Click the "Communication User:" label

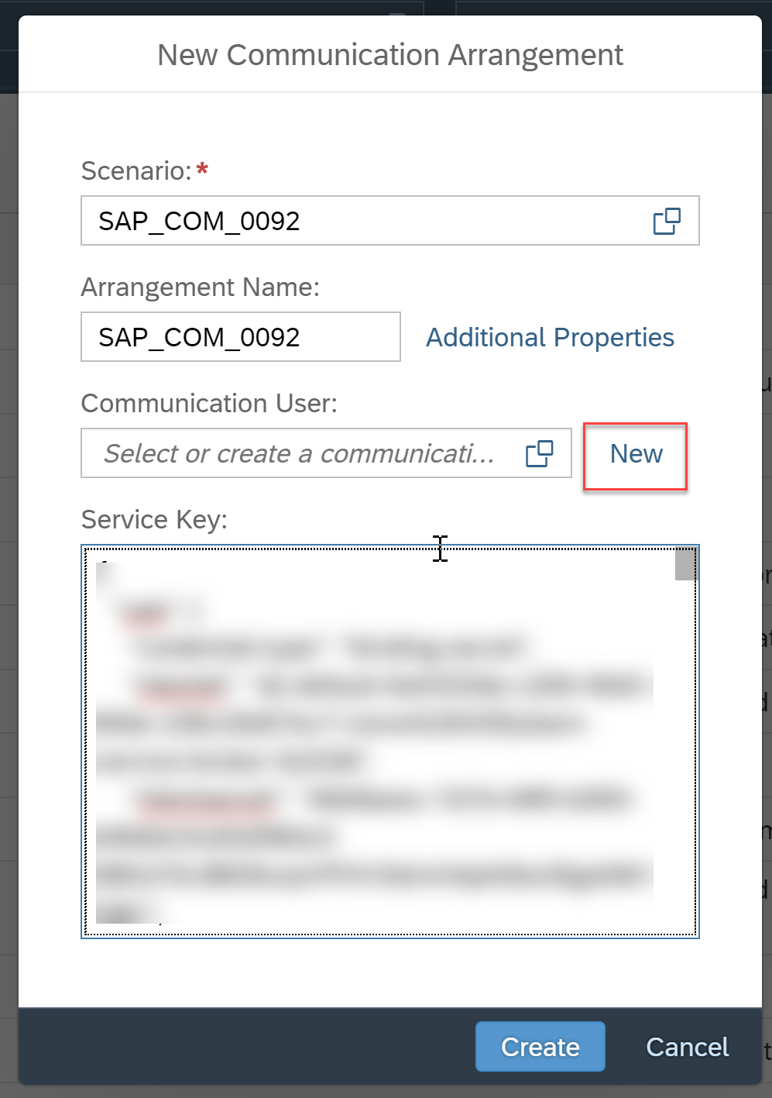209,403
